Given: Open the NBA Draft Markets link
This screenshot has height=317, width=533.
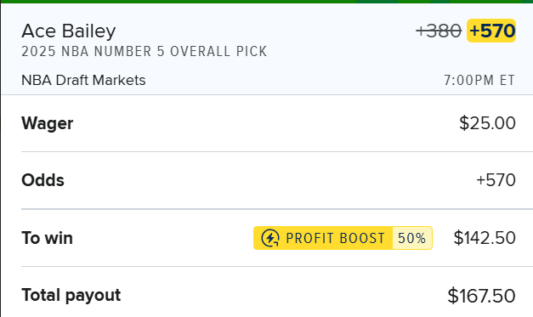Looking at the screenshot, I should (83, 80).
